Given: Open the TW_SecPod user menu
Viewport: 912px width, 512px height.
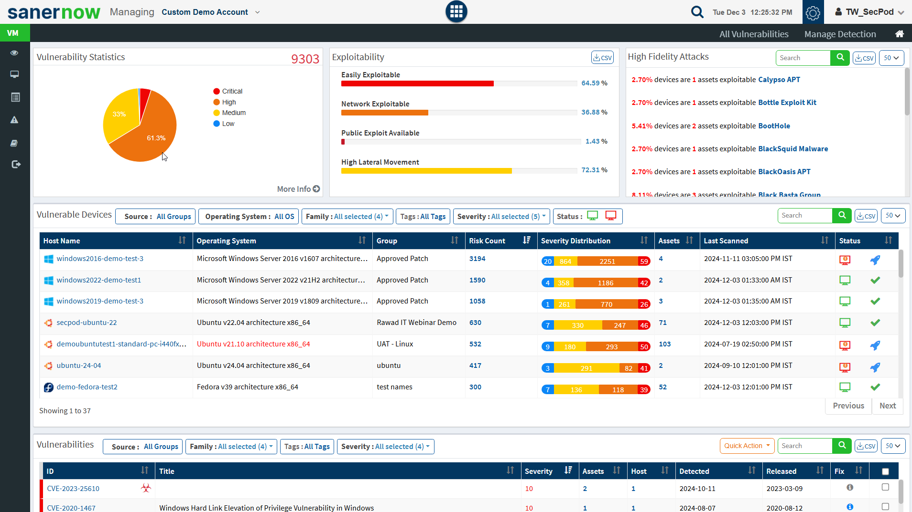Looking at the screenshot, I should [x=869, y=12].
